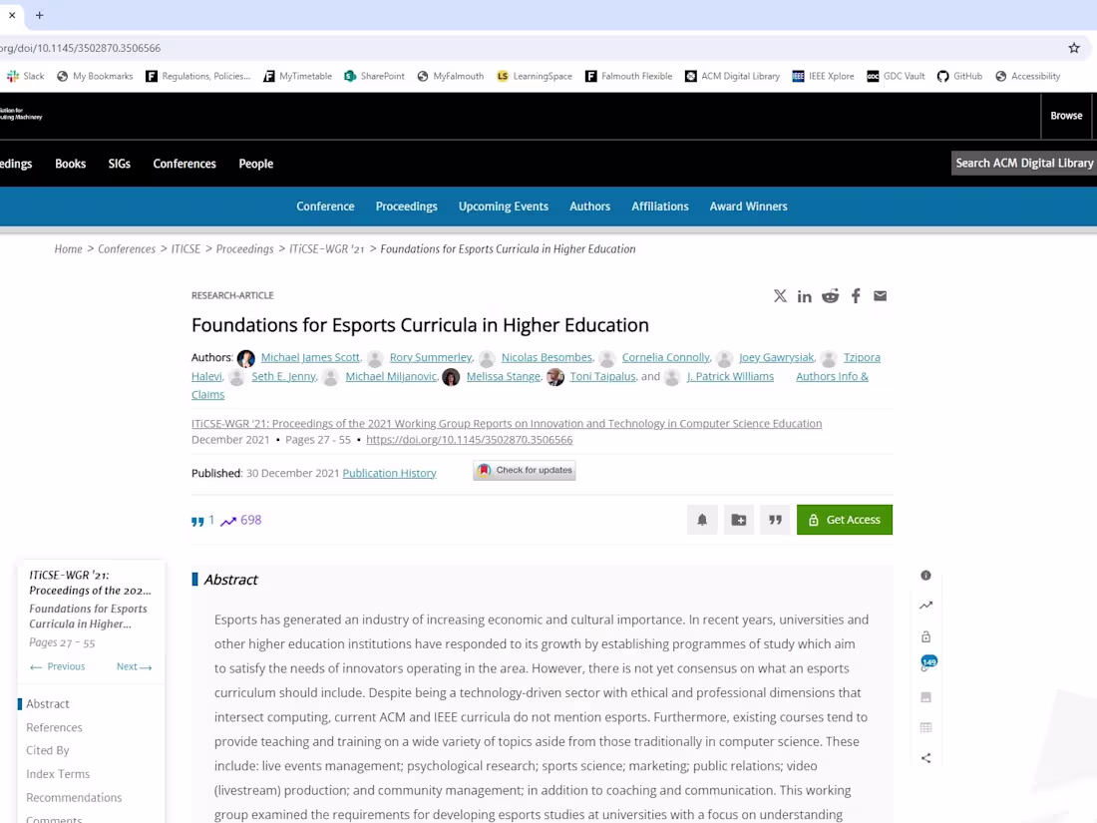Share the article on LinkedIn

(x=805, y=295)
